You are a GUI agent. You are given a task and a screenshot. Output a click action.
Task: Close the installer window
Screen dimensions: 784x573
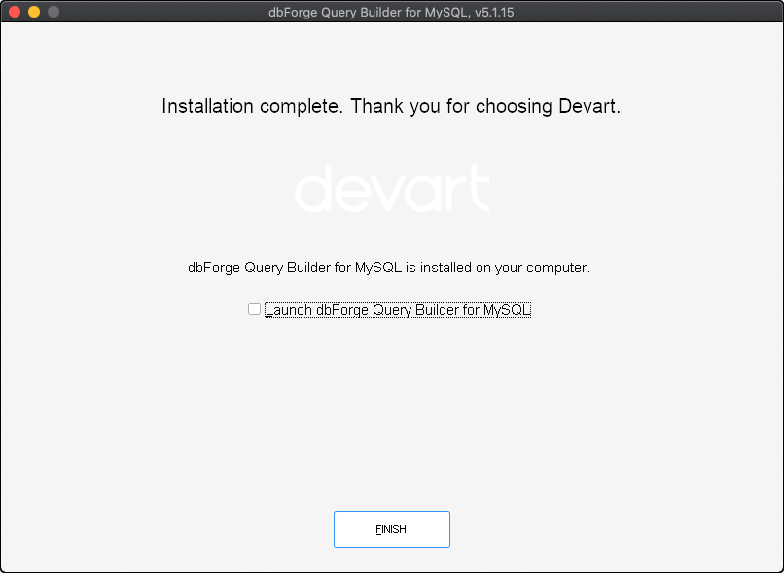tap(15, 12)
